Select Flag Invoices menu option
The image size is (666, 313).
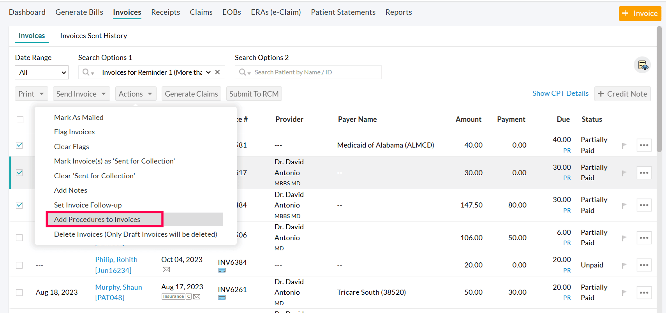[74, 132]
